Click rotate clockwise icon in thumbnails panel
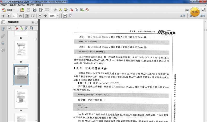 [32, 28]
